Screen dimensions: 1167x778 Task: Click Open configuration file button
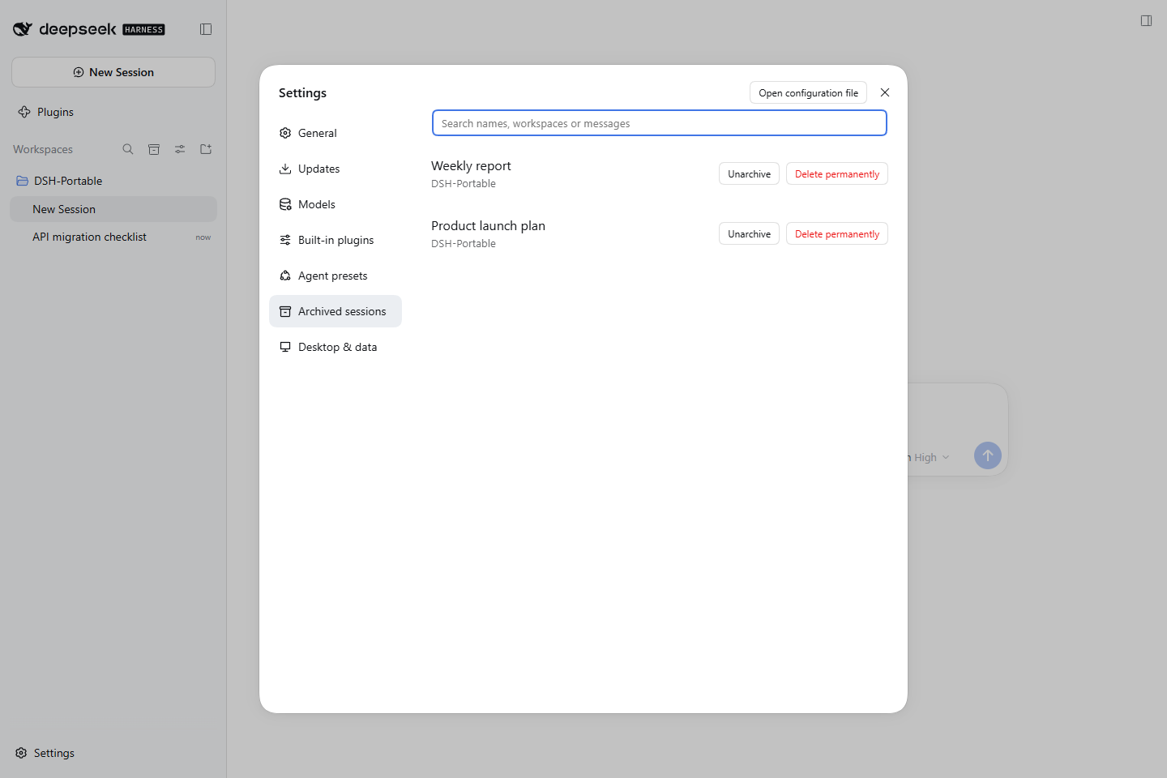(808, 92)
